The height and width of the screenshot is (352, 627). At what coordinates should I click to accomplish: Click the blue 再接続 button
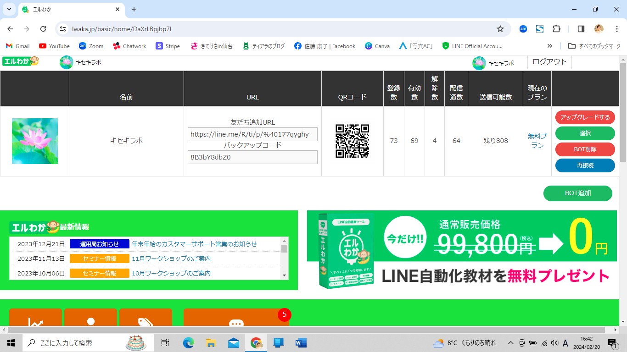pyautogui.click(x=585, y=165)
